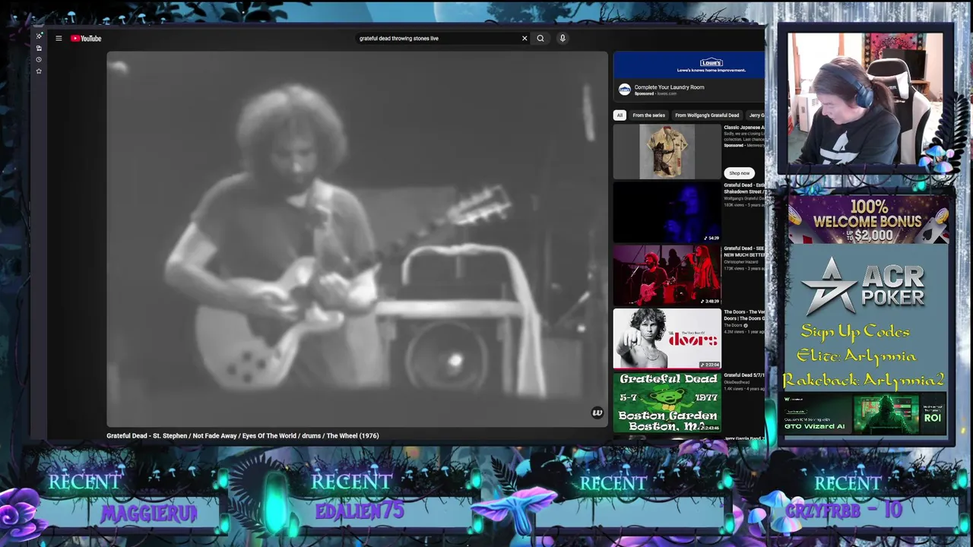Click 'Shop now' on Japanese shirt ad
This screenshot has height=547, width=973.
[x=739, y=173]
